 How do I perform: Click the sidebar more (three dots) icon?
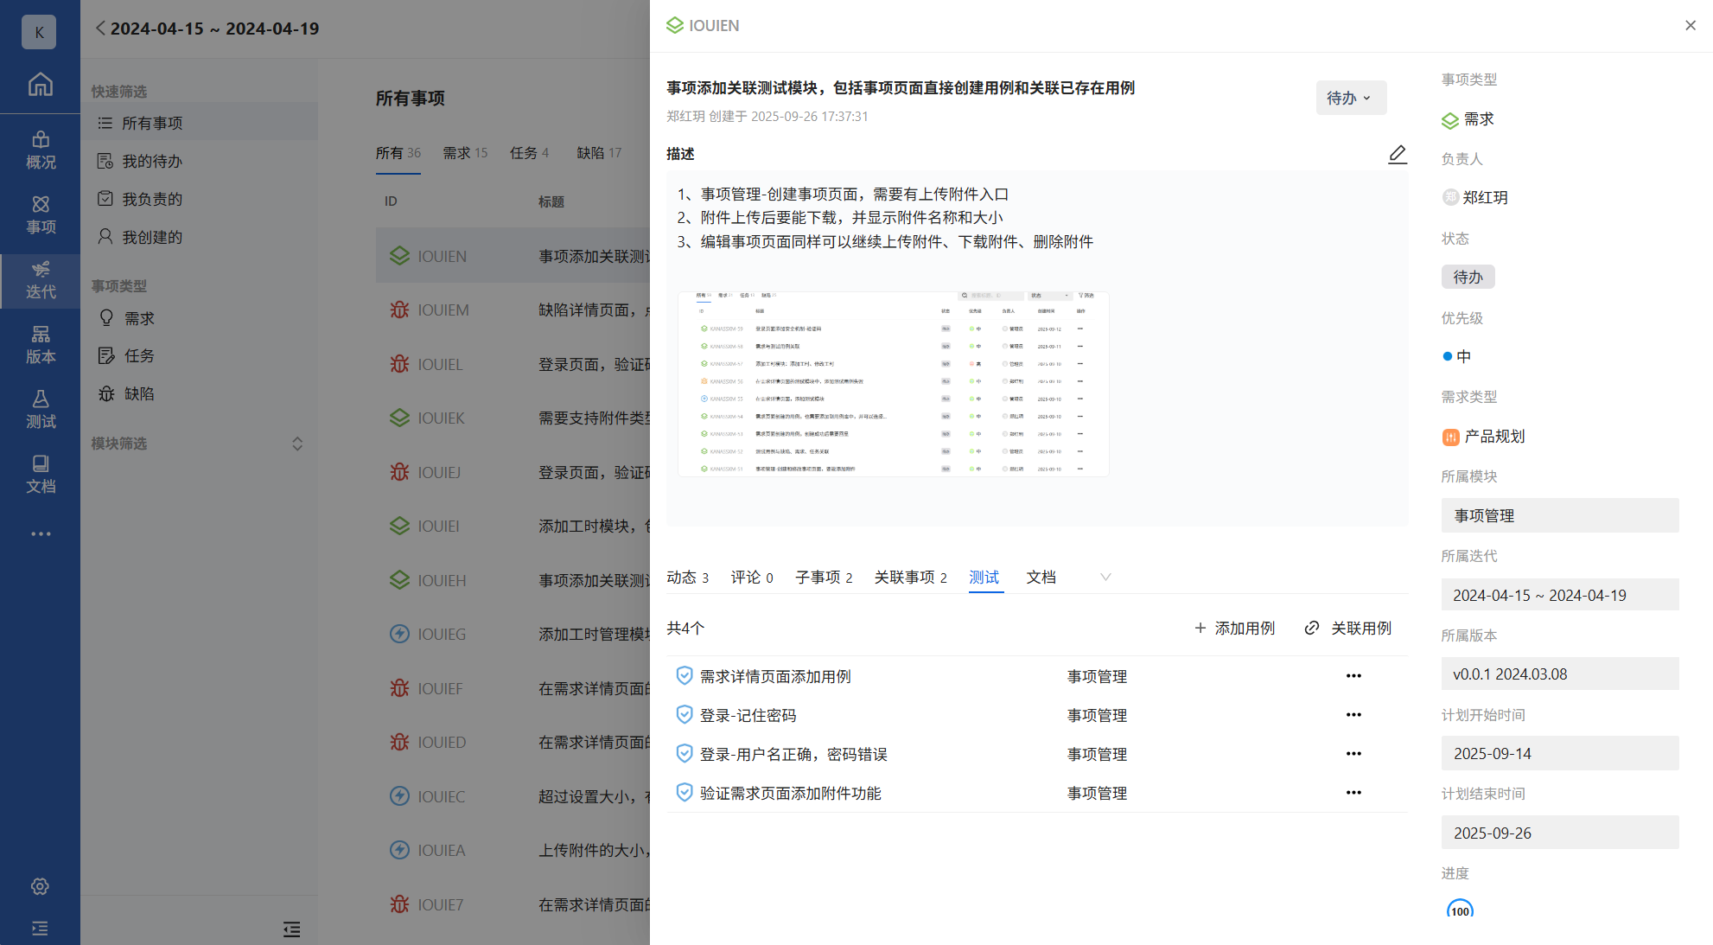(40, 533)
